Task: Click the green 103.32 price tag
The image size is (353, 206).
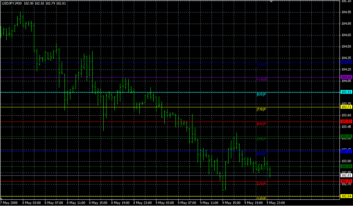Action: pyautogui.click(x=346, y=136)
